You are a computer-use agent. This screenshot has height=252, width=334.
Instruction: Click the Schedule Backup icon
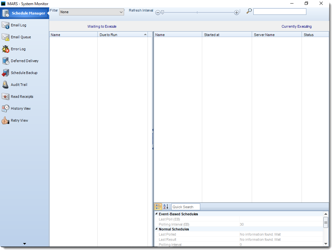(5, 73)
